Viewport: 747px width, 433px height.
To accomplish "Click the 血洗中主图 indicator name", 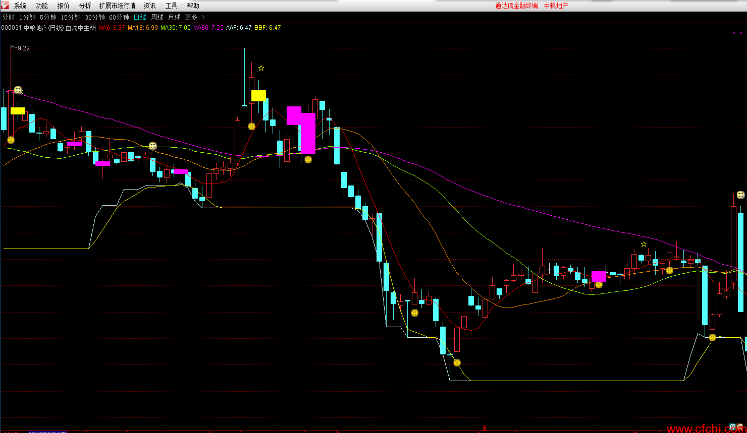I will [81, 28].
